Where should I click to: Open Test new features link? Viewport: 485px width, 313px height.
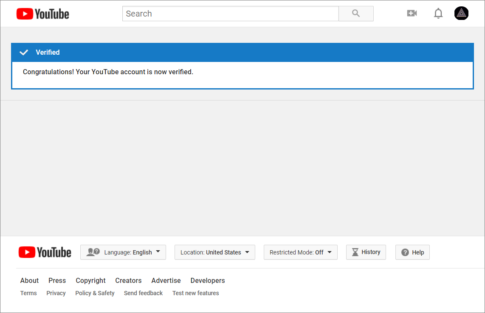(195, 293)
